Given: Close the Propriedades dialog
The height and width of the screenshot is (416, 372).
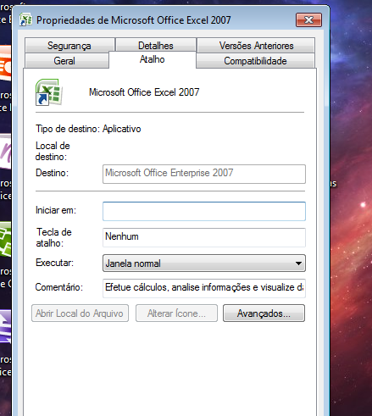Looking at the screenshot, I should tap(308, 20).
